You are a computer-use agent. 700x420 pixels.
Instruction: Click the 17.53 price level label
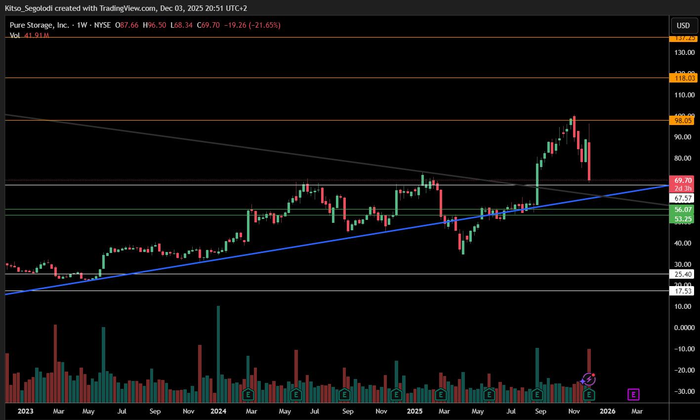click(x=683, y=291)
